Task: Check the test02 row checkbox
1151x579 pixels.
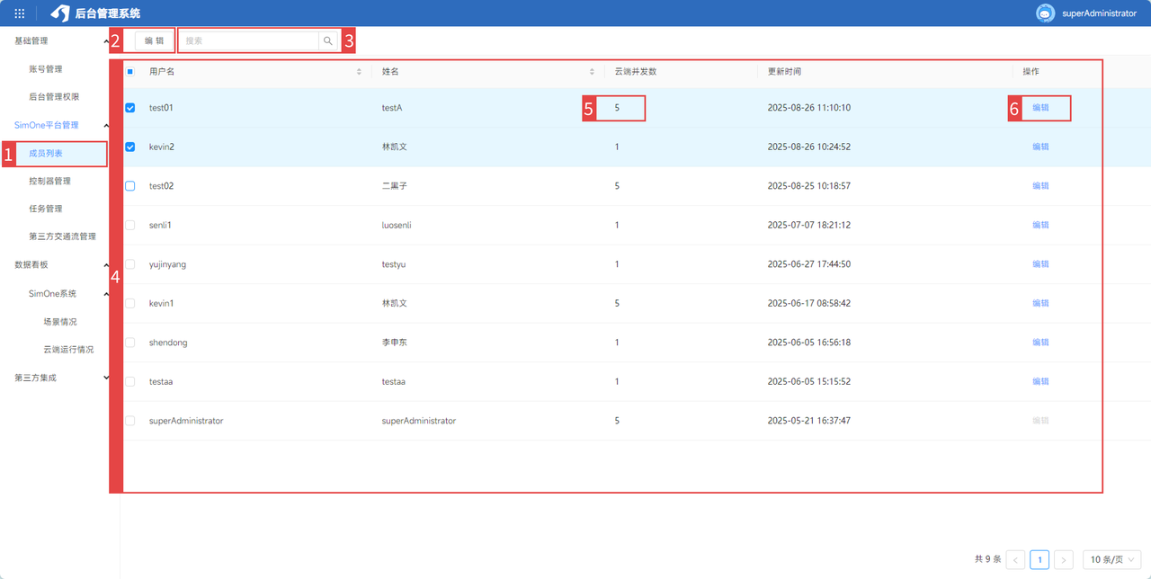Action: point(130,186)
